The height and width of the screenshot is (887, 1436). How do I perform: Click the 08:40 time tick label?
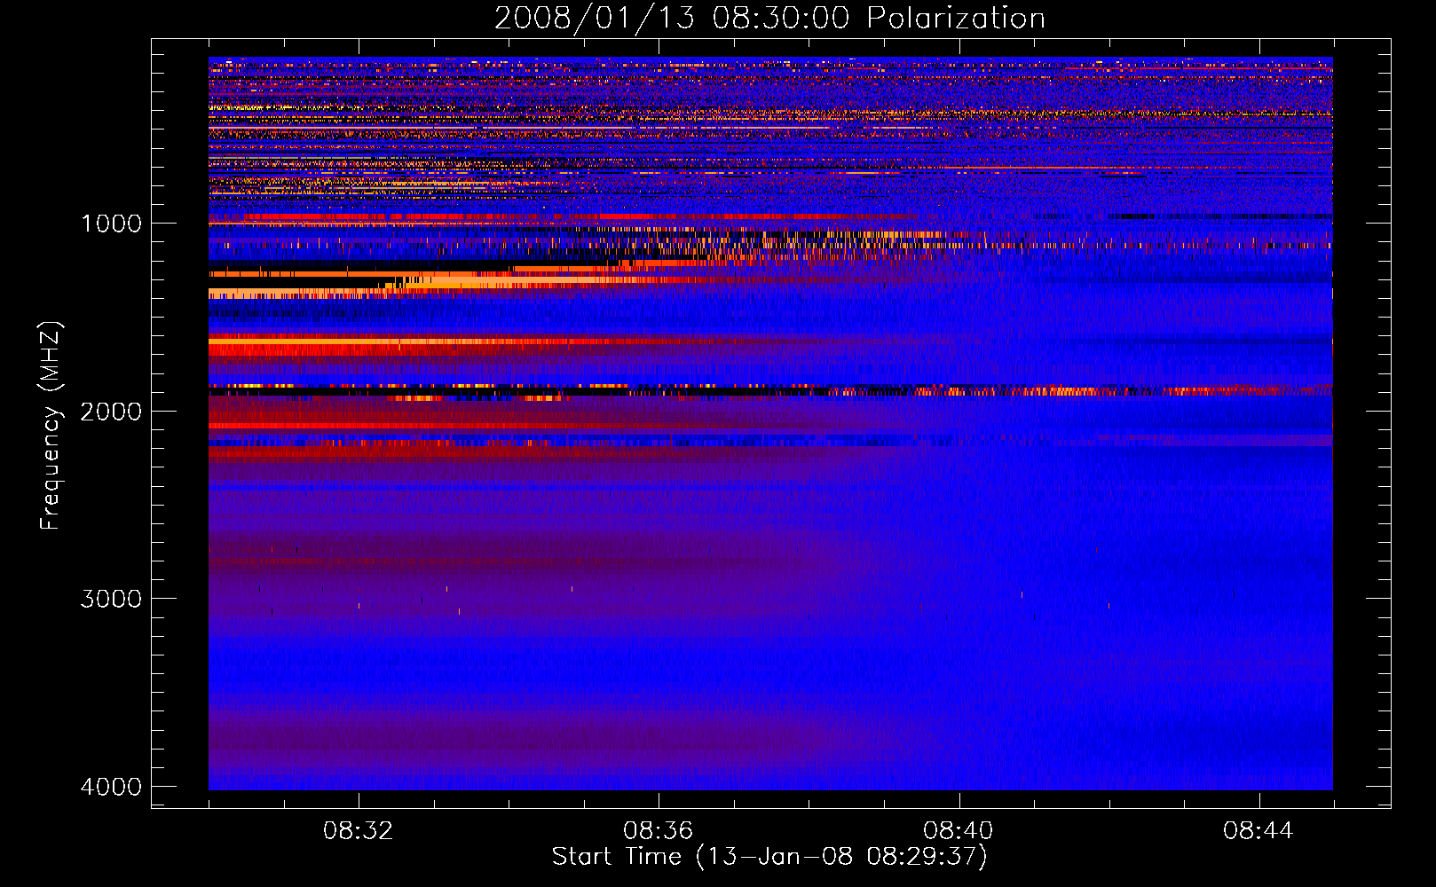pyautogui.click(x=959, y=831)
